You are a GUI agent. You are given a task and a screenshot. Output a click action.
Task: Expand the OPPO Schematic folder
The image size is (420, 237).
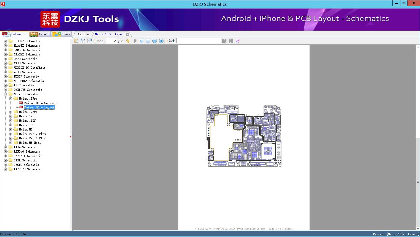(5, 59)
